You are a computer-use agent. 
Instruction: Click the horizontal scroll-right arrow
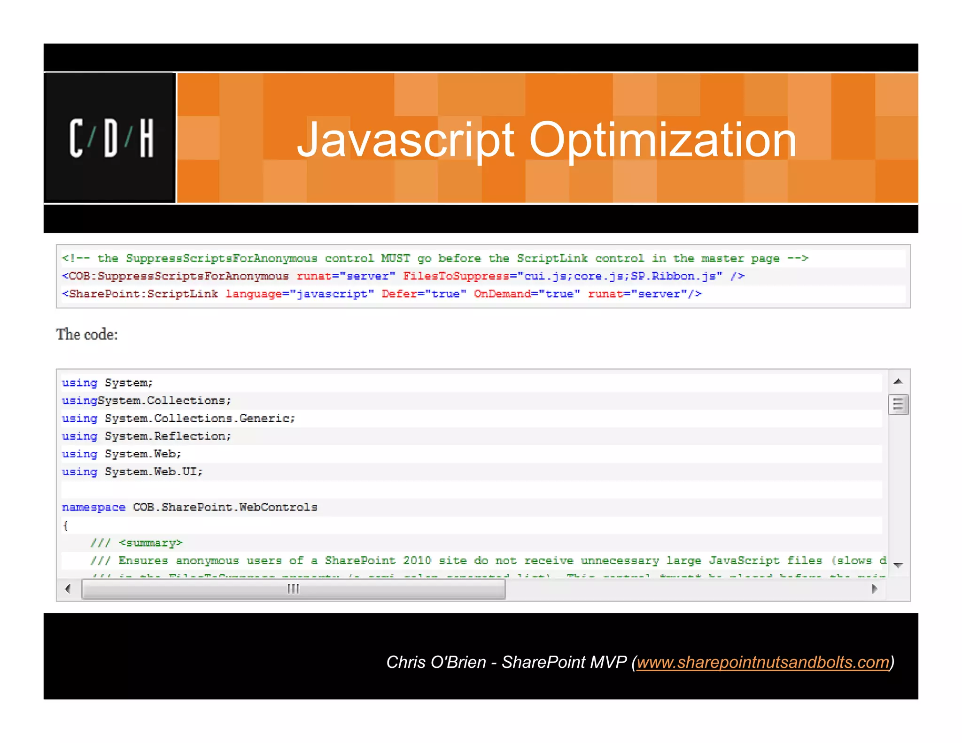click(874, 589)
